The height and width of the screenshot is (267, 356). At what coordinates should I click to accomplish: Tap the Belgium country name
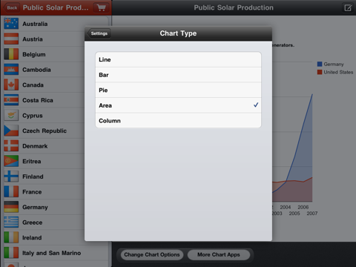coord(34,55)
